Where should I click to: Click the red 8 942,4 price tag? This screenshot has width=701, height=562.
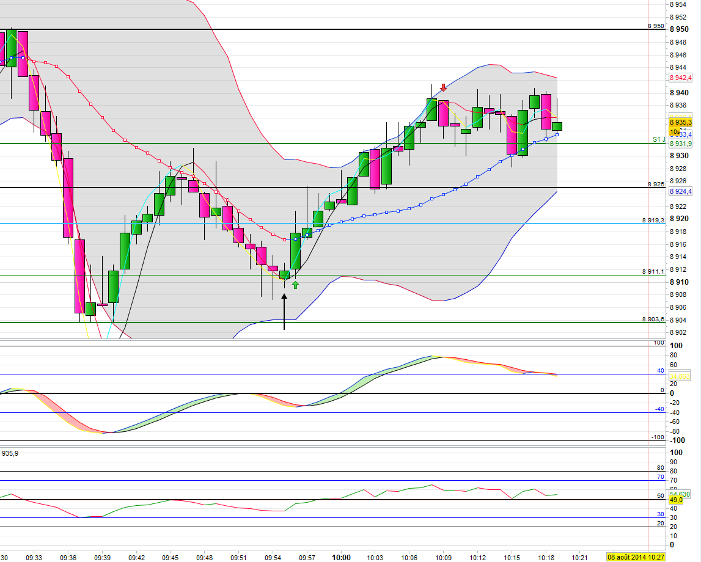coord(680,78)
